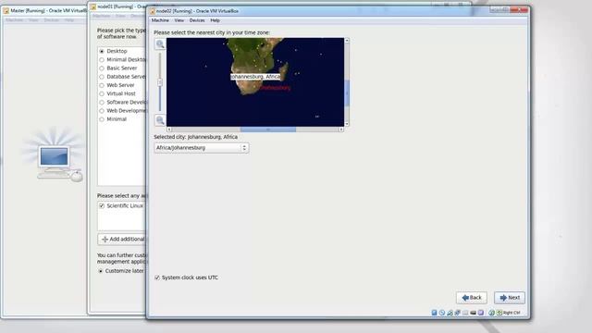592x333 pixels.
Task: Pick Web Development radio in node01
Action: (x=102, y=111)
